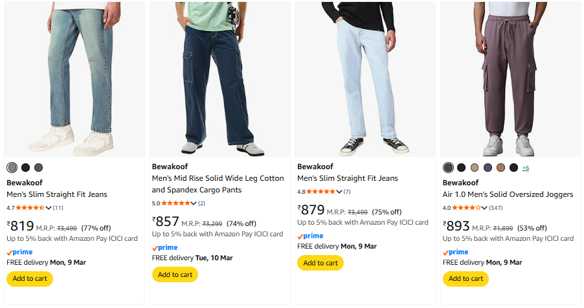Open the 347 reviews link for Joggers
Viewport: 584px width, 308px height.
[496, 208]
